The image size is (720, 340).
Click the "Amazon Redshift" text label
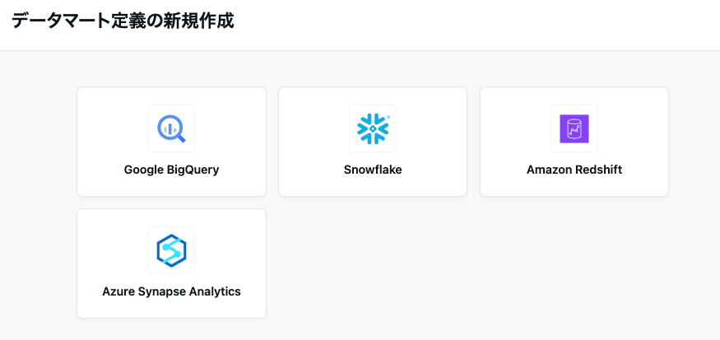pyautogui.click(x=574, y=170)
